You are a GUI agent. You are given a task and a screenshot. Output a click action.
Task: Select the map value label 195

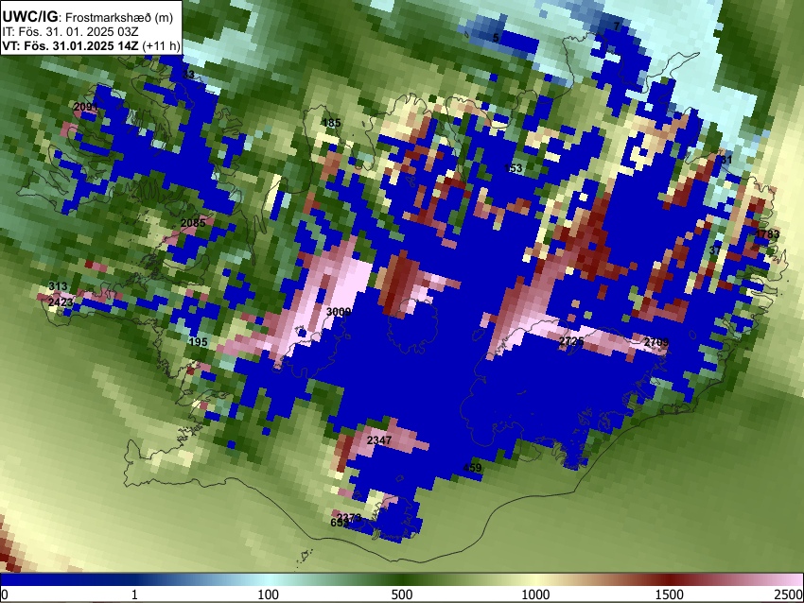(199, 342)
